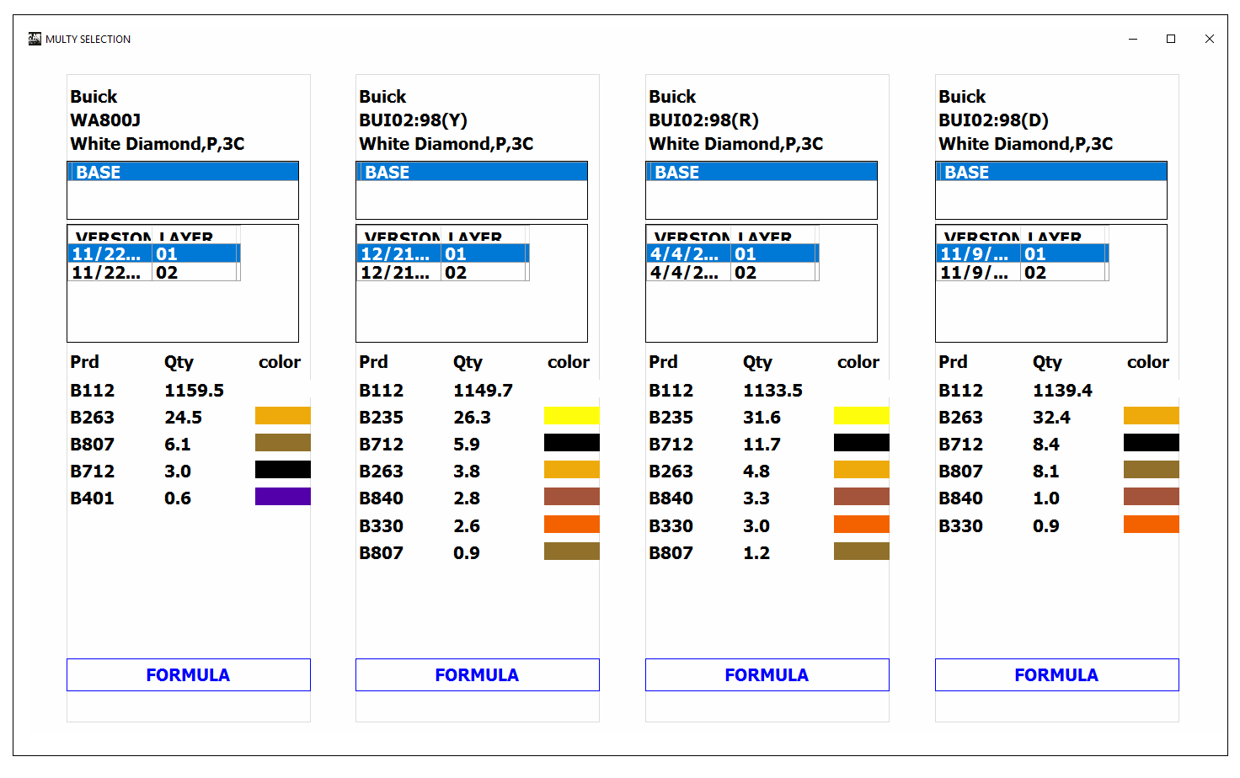
Task: Click the B263 amber swatch in BUI02:98(R) panel
Action: (x=862, y=469)
